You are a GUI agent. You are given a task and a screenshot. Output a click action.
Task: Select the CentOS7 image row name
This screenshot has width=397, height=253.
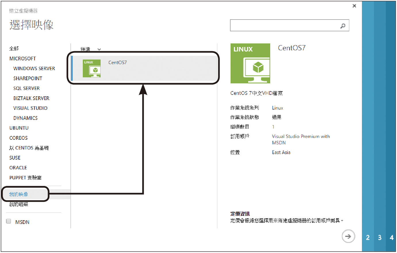117,62
